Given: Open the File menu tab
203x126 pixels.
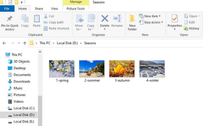Looking at the screenshot, I should pyautogui.click(x=7, y=9).
